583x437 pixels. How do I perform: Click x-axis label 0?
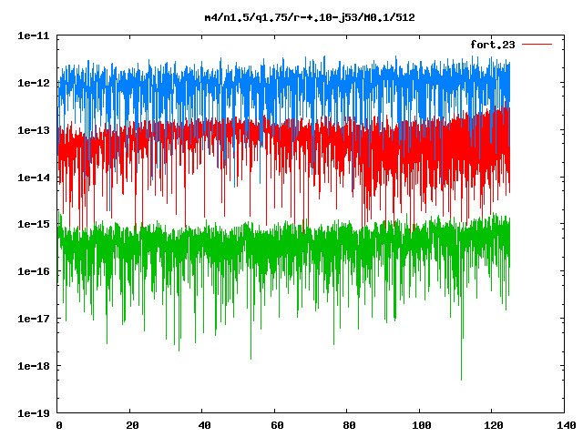point(58,425)
